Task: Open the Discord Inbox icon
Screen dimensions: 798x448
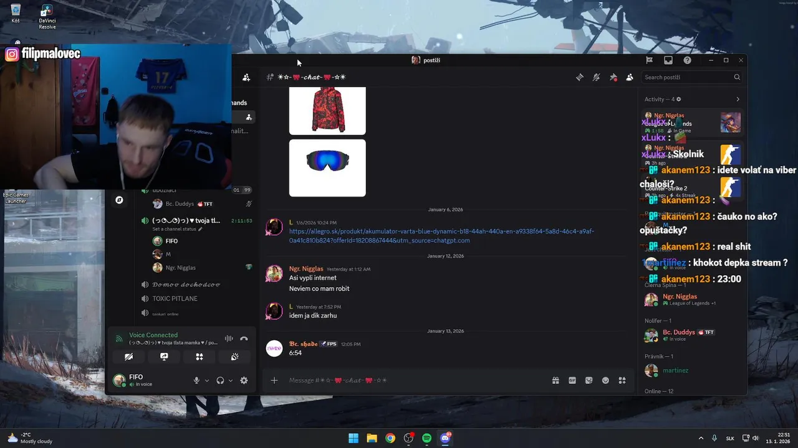Action: point(668,60)
